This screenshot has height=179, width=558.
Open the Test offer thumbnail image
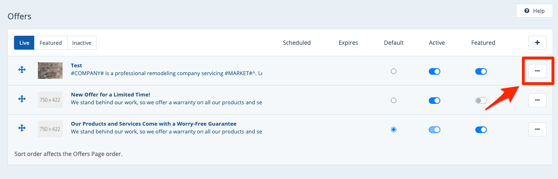50,71
